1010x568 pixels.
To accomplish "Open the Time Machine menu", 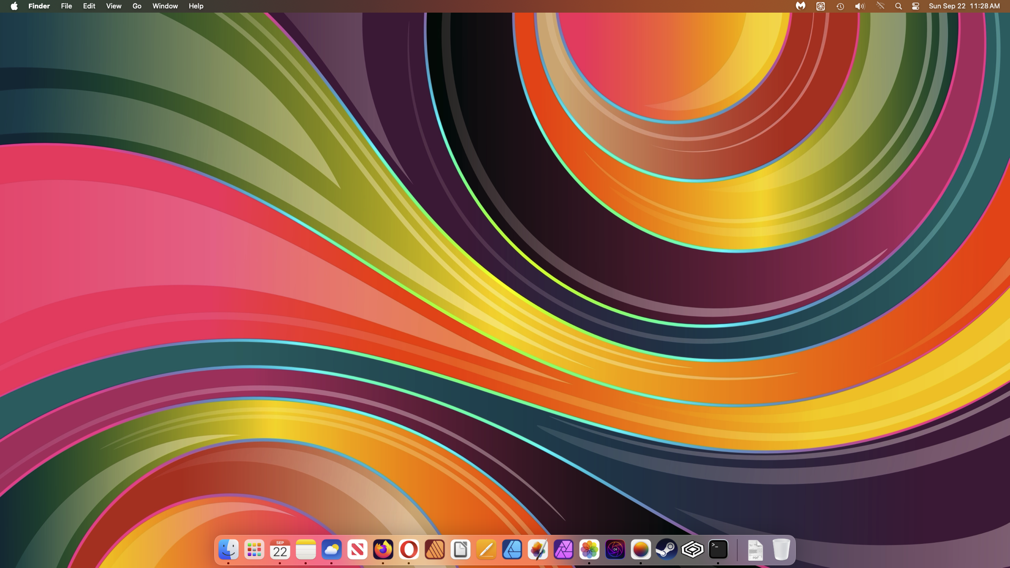I will 840,6.
